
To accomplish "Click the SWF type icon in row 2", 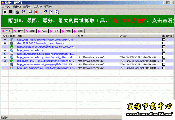I will [x=12, y=65].
